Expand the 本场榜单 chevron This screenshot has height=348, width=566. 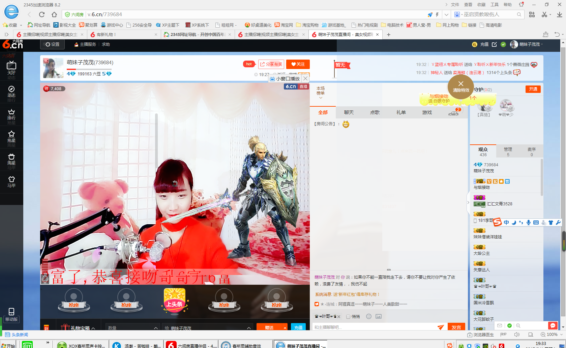pyautogui.click(x=321, y=98)
